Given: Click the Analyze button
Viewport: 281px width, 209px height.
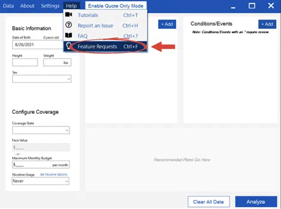Looking at the screenshot, I should pyautogui.click(x=255, y=202).
